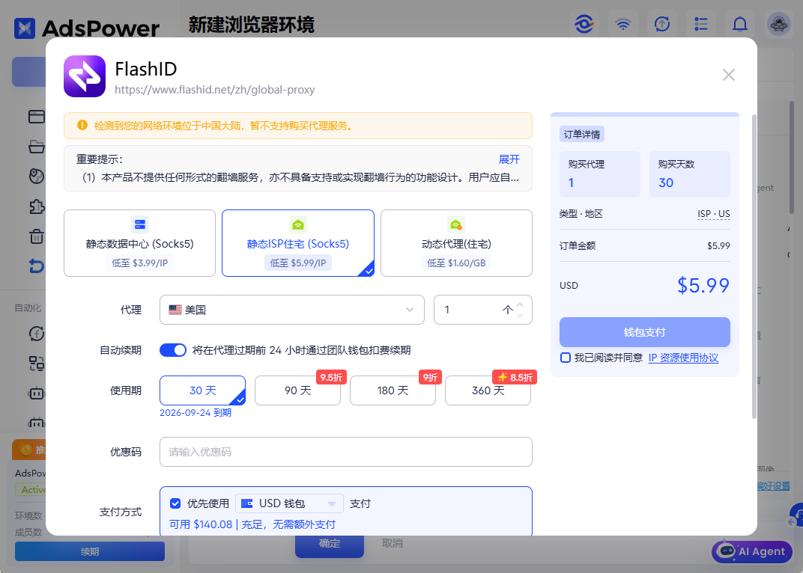This screenshot has width=803, height=573.
Task: Click the 9.5折 discount badge
Action: click(331, 378)
